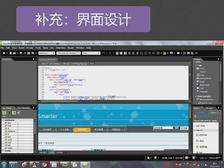224x168 pixels.
Task: Select Layer in the Toolbox
Action: 200,88
